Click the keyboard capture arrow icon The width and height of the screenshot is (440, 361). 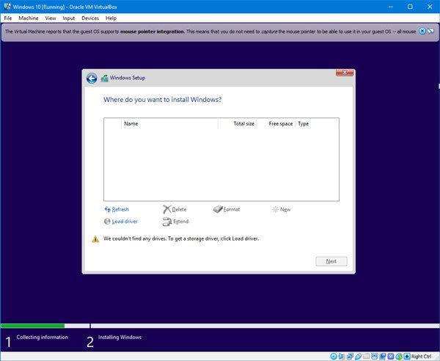[x=407, y=356]
